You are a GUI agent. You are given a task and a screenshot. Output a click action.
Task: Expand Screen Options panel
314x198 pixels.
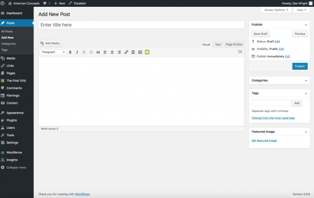tap(276, 10)
